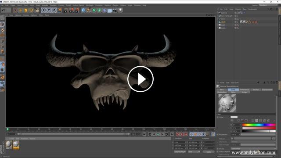Select the Scale tool icon
281x158 pixels.
pos(26,10)
